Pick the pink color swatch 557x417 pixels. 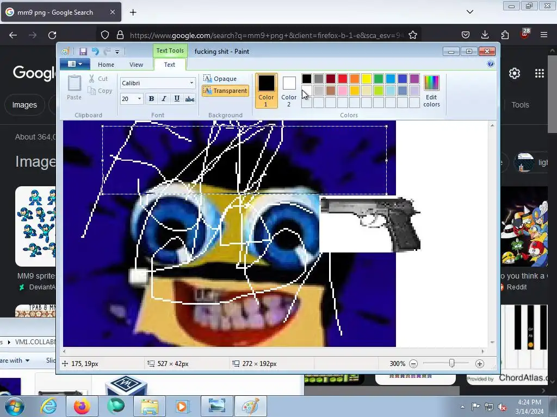(343, 91)
